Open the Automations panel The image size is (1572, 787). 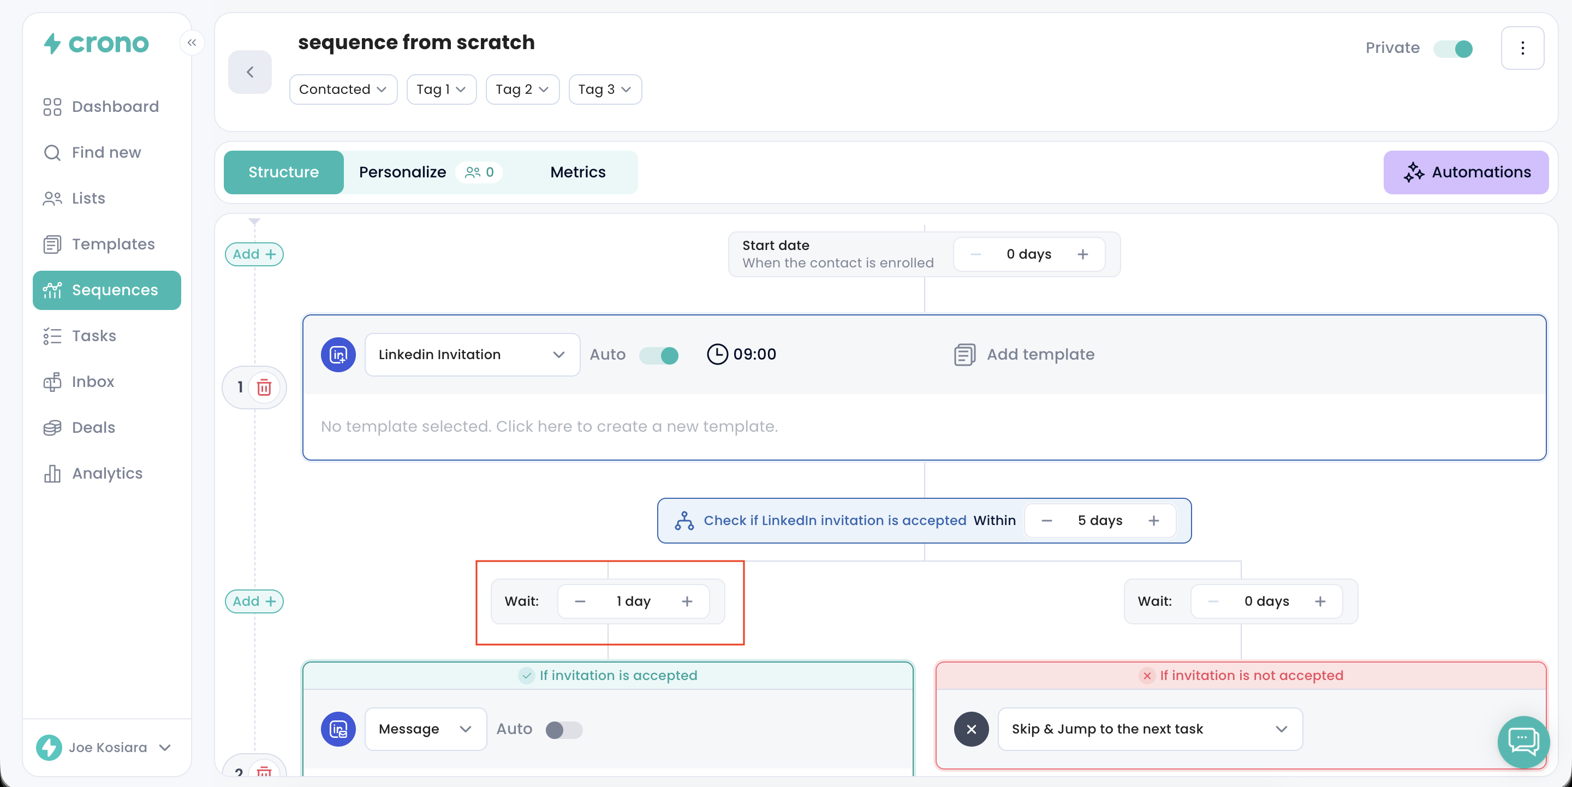[x=1465, y=172]
